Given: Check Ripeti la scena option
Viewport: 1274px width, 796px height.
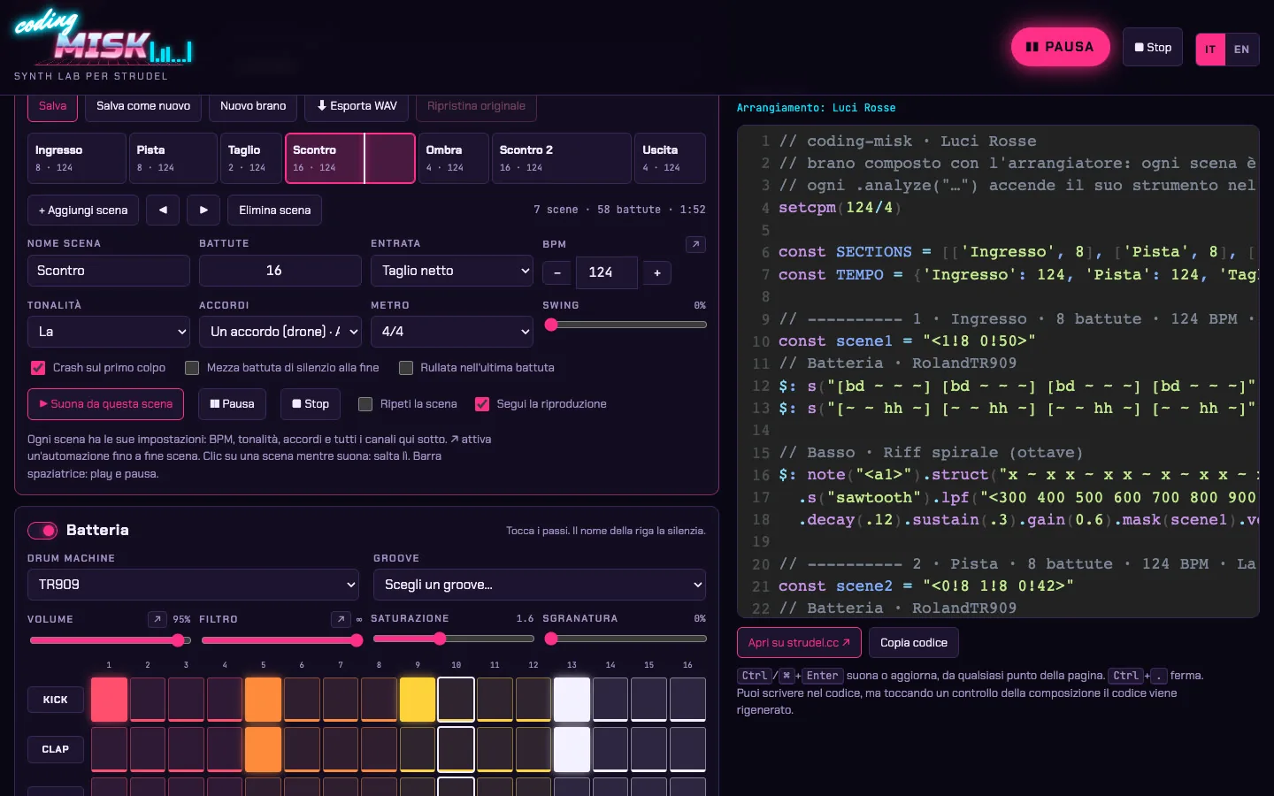Looking at the screenshot, I should point(365,404).
